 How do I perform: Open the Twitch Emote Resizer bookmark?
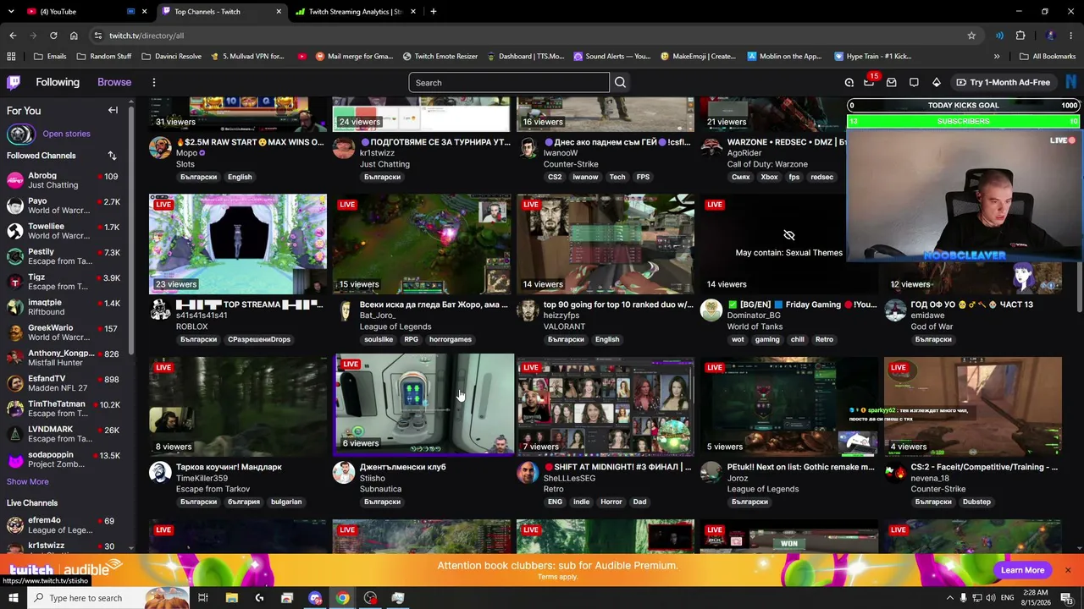point(440,57)
